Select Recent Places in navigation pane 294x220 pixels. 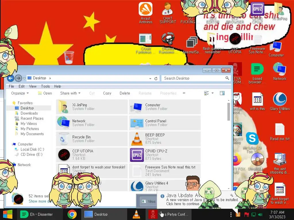[32, 118]
